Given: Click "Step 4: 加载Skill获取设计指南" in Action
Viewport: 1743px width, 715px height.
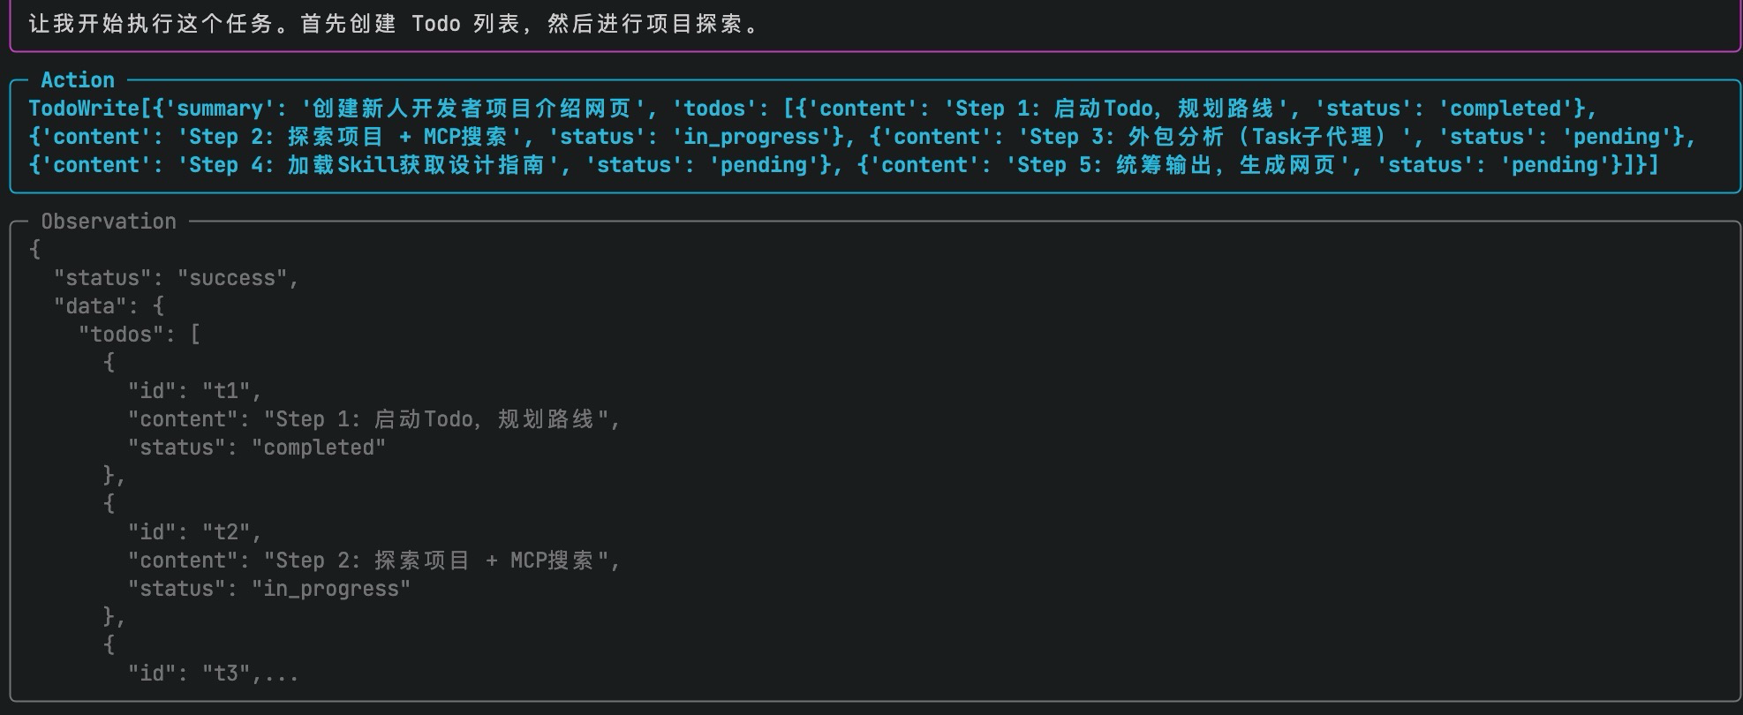Looking at the screenshot, I should point(366,165).
